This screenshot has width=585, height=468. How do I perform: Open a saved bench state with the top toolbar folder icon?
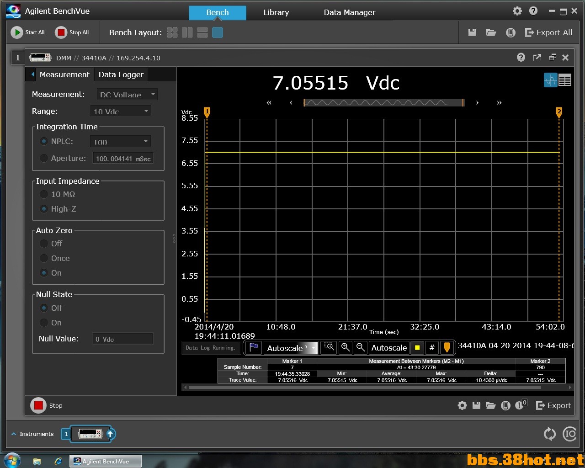(491, 32)
